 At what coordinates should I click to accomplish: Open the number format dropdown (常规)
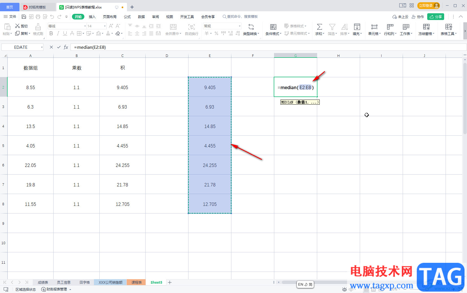pos(240,26)
